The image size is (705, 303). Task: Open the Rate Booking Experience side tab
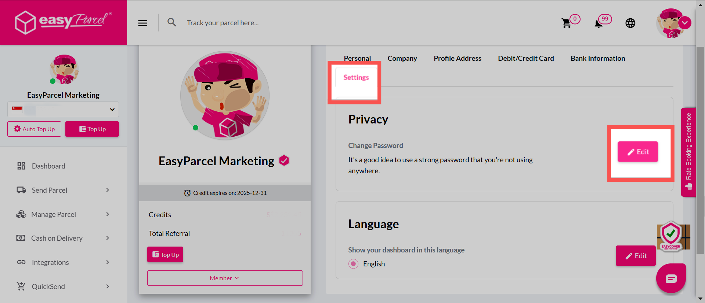point(688,152)
